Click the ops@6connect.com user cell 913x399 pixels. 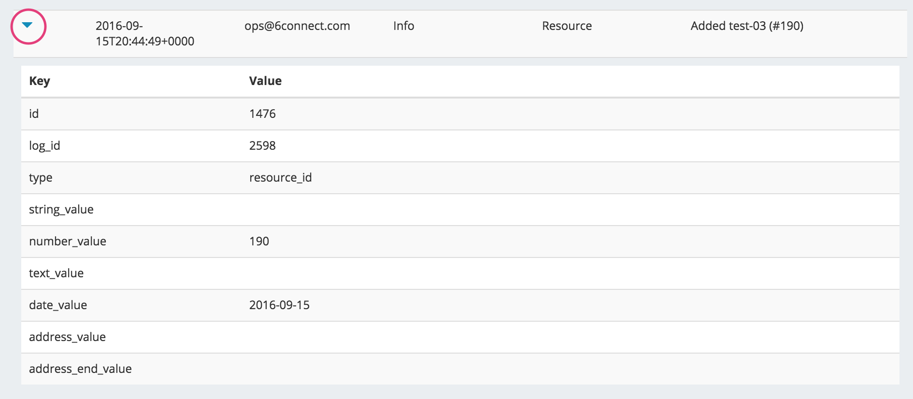coord(297,26)
